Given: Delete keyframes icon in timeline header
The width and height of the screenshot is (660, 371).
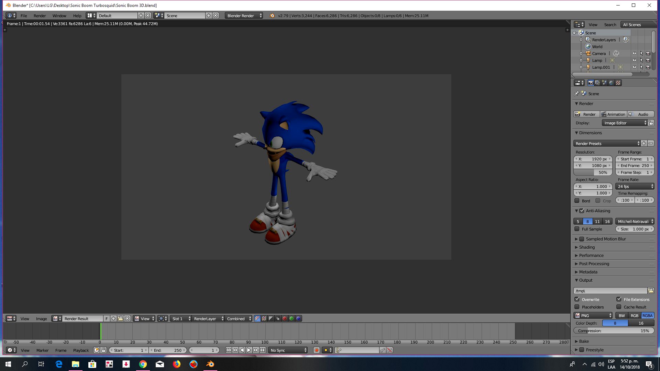Looking at the screenshot, I should [x=389, y=350].
